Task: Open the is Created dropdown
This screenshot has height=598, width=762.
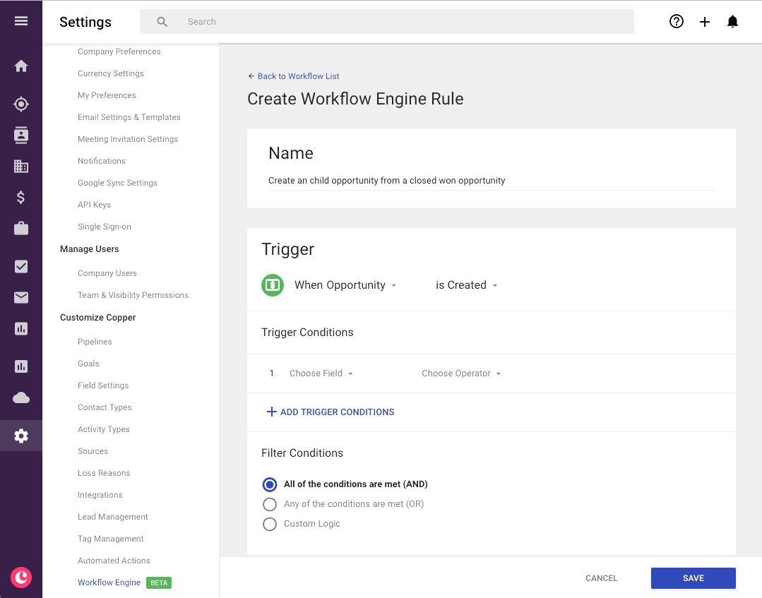Action: [x=467, y=285]
